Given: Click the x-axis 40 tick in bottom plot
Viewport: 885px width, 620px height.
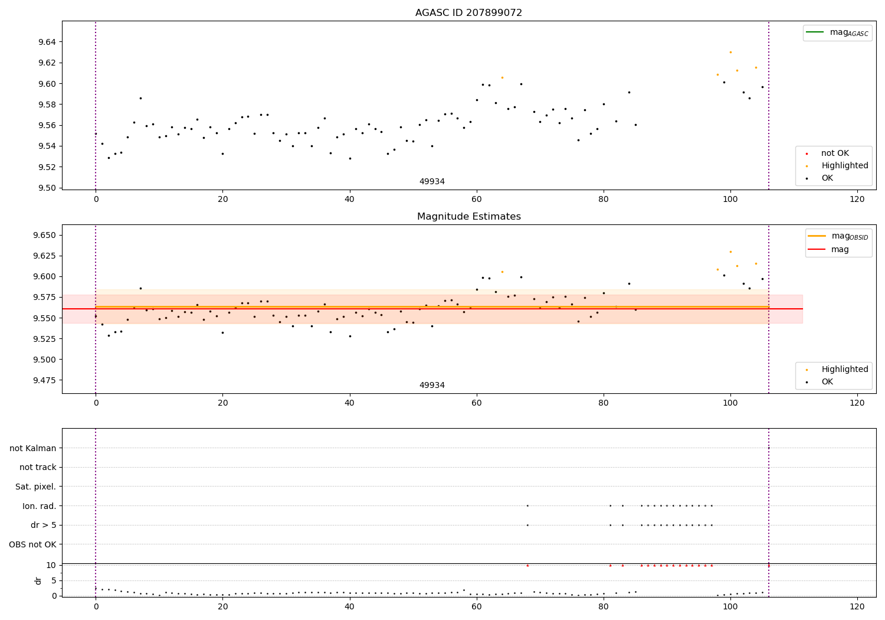Looking at the screenshot, I should [350, 607].
